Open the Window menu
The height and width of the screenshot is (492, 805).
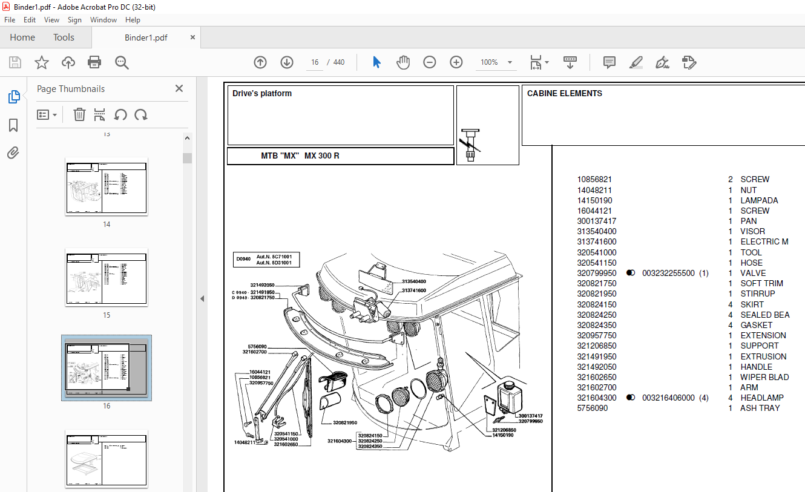click(x=103, y=20)
